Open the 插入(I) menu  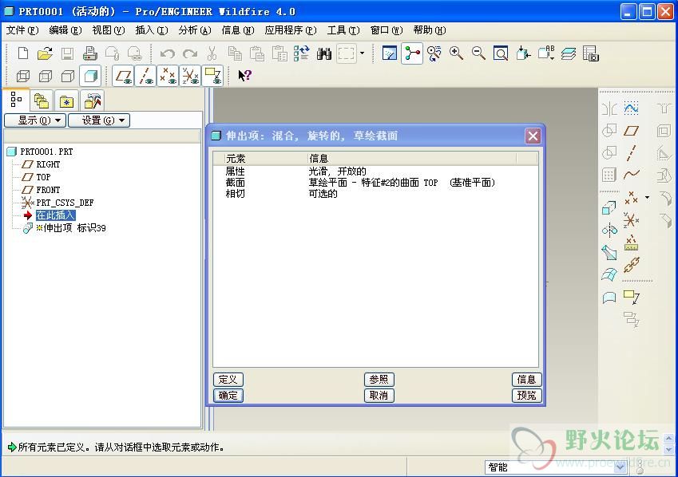[x=152, y=30]
